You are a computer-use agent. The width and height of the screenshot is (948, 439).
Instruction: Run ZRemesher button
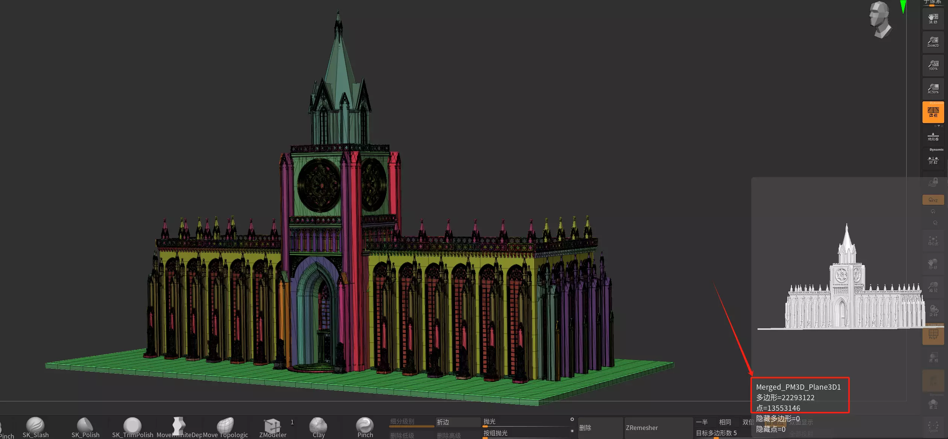coord(659,428)
